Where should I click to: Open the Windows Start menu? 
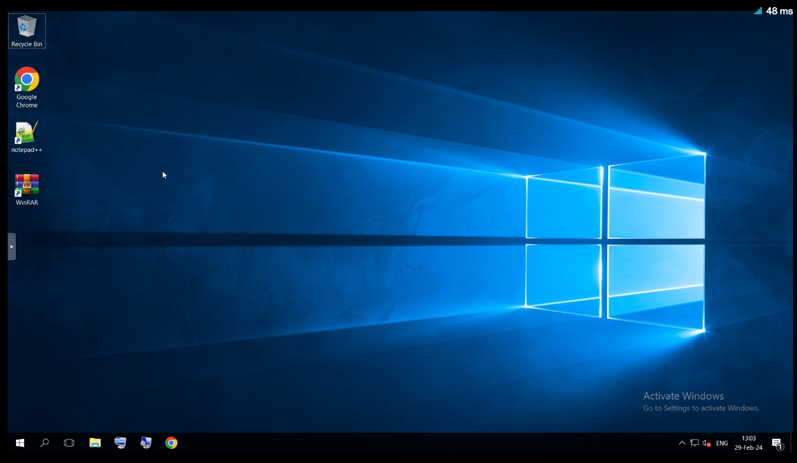[x=20, y=443]
